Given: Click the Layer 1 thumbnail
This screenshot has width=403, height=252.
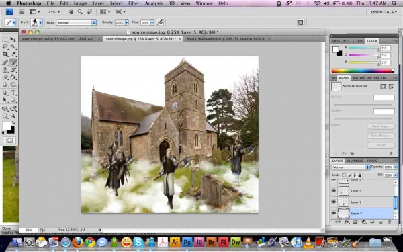Looking at the screenshot, I should (344, 202).
